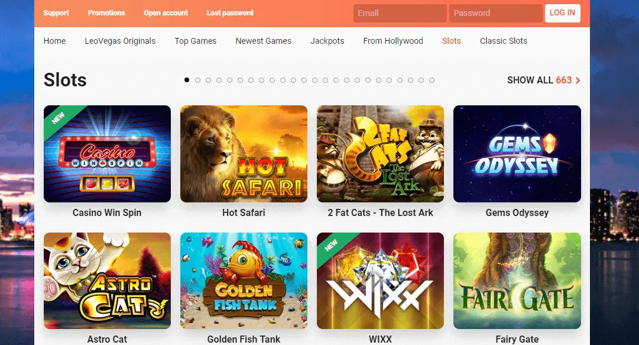
Task: Switch to the Jackpots tab
Action: click(x=327, y=41)
